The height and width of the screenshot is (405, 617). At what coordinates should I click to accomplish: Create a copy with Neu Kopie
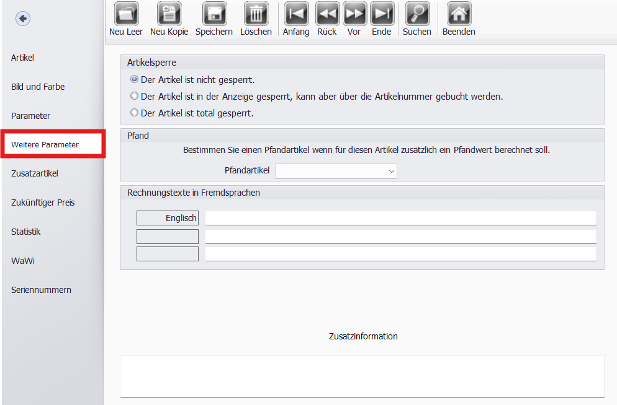[x=169, y=14]
